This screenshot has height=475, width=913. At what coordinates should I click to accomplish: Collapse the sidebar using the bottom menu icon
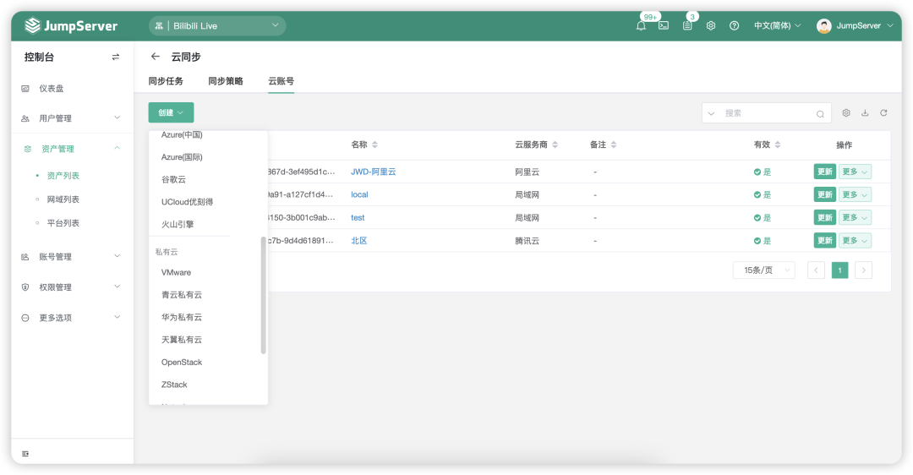pyautogui.click(x=25, y=454)
